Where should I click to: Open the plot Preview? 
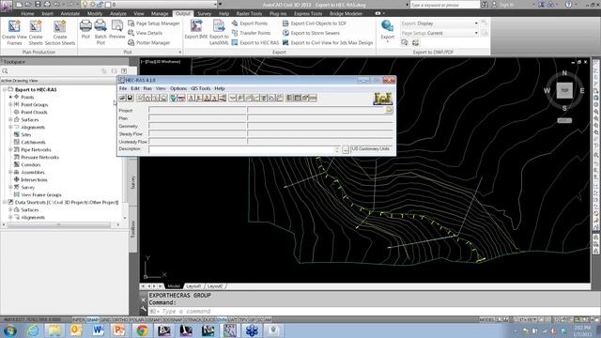(x=116, y=29)
